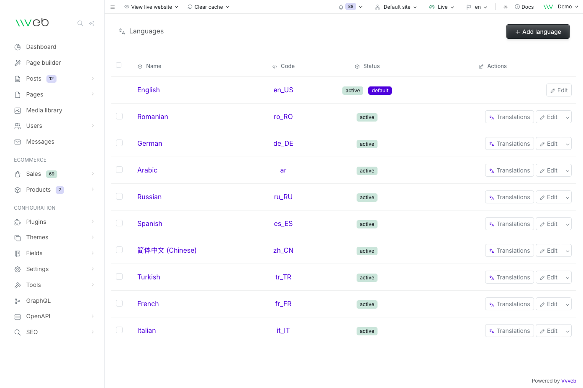The height and width of the screenshot is (388, 583).
Task: Check the German row checkbox
Action: tap(119, 143)
